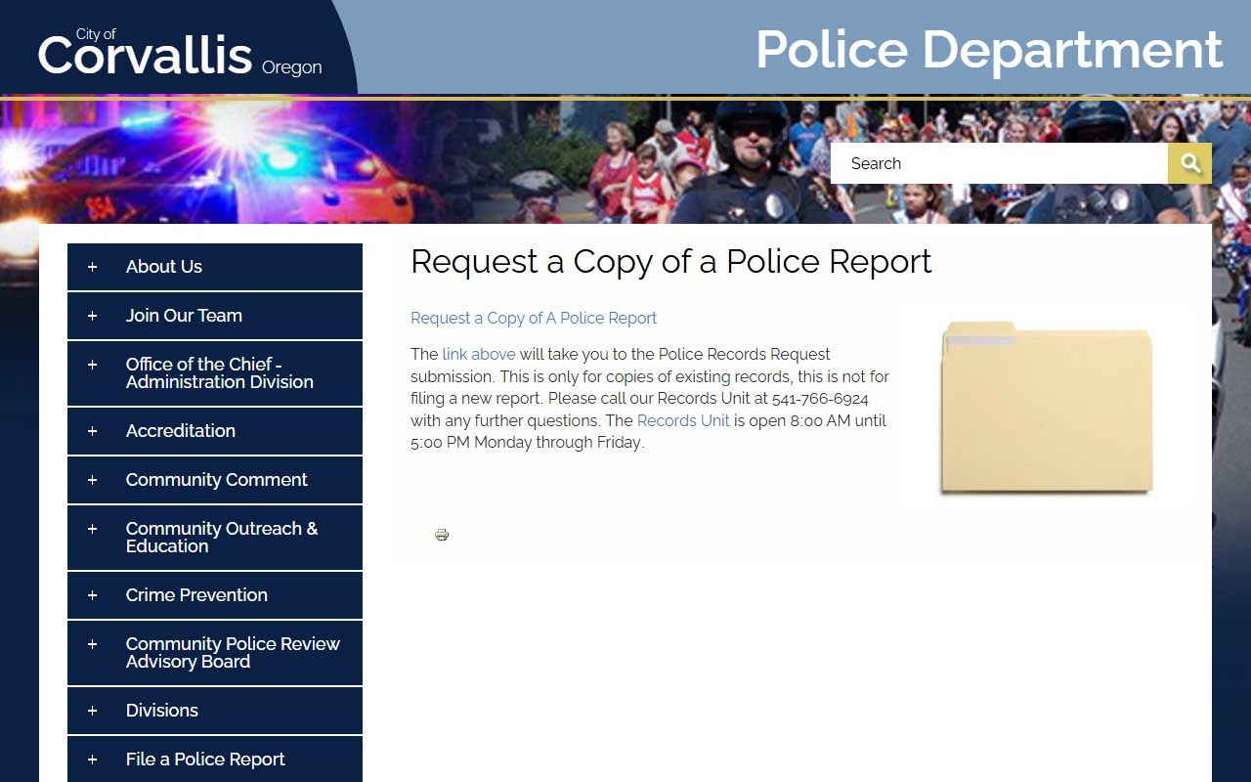The height and width of the screenshot is (782, 1251).
Task: Click the phone number 541-766-6924 text
Action: tap(820, 399)
